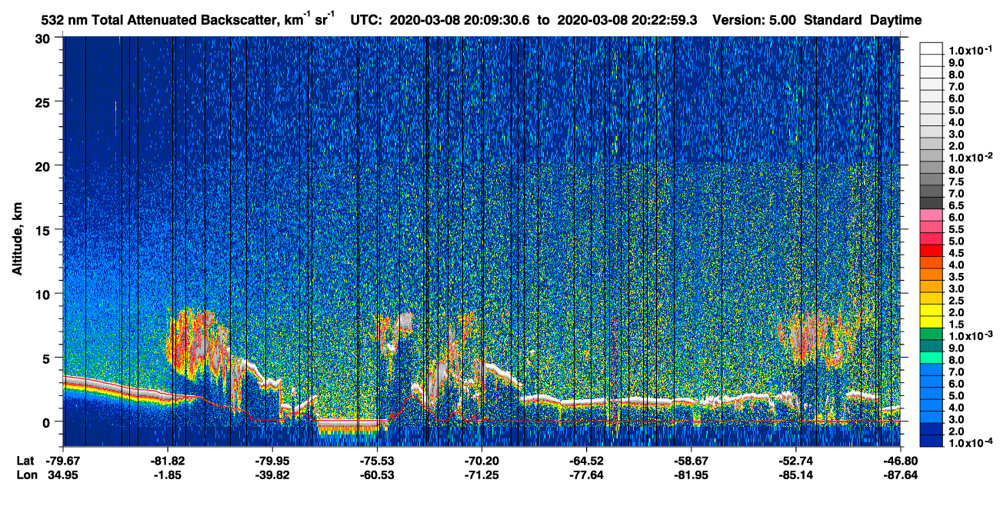Select the end time "2020-03-08 20:22:59.3"

pyautogui.click(x=628, y=21)
